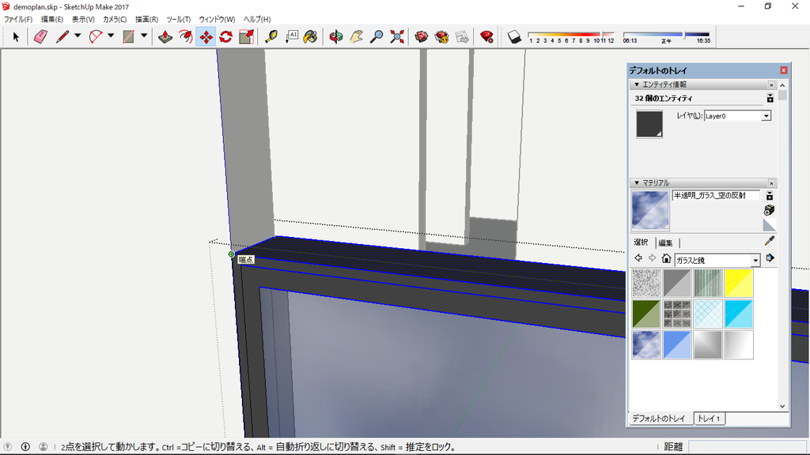Select the Rotate tool
Image resolution: width=810 pixels, height=455 pixels.
coord(225,37)
